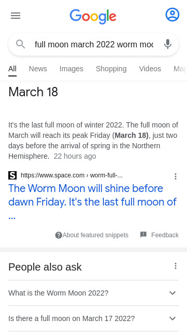The height and width of the screenshot is (333, 187).
Task: Switch to the News tab
Action: click(x=38, y=69)
